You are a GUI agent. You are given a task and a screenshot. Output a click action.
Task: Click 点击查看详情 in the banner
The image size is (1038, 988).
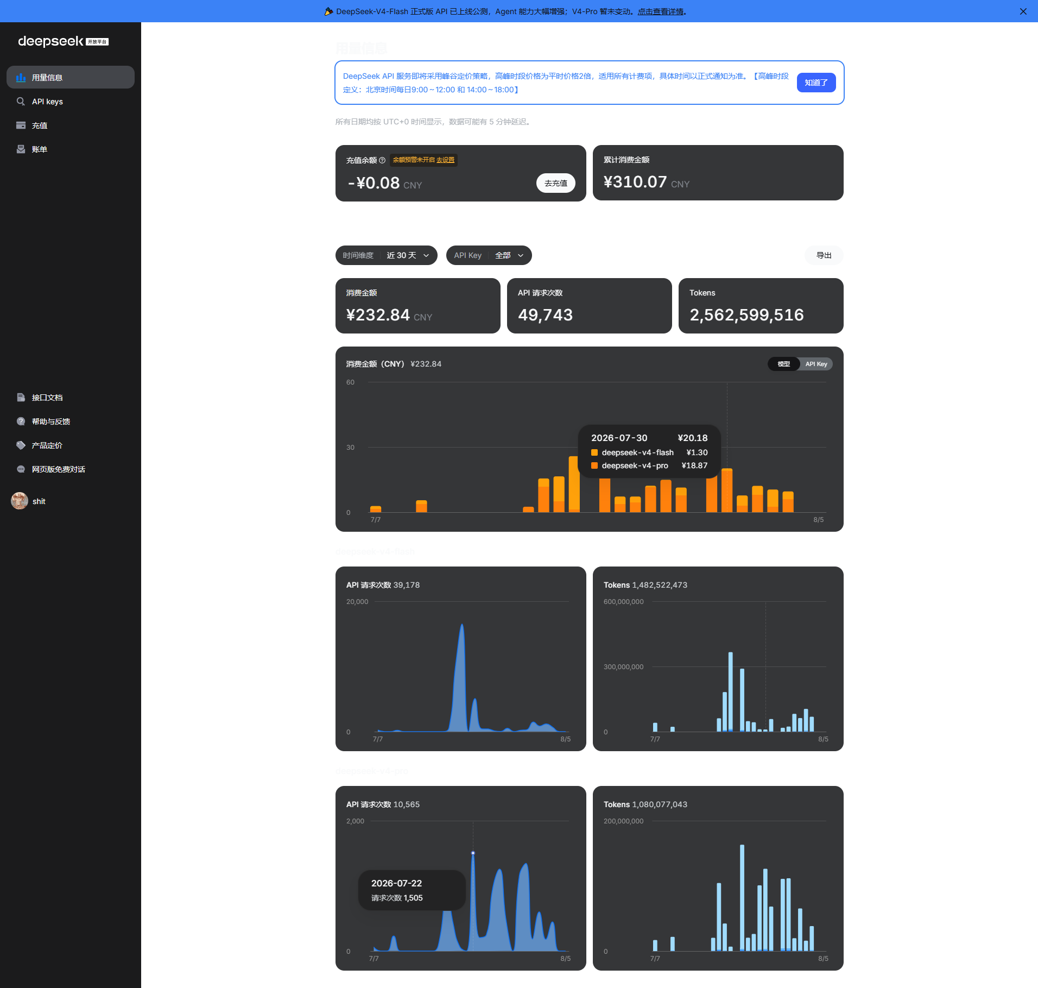660,11
